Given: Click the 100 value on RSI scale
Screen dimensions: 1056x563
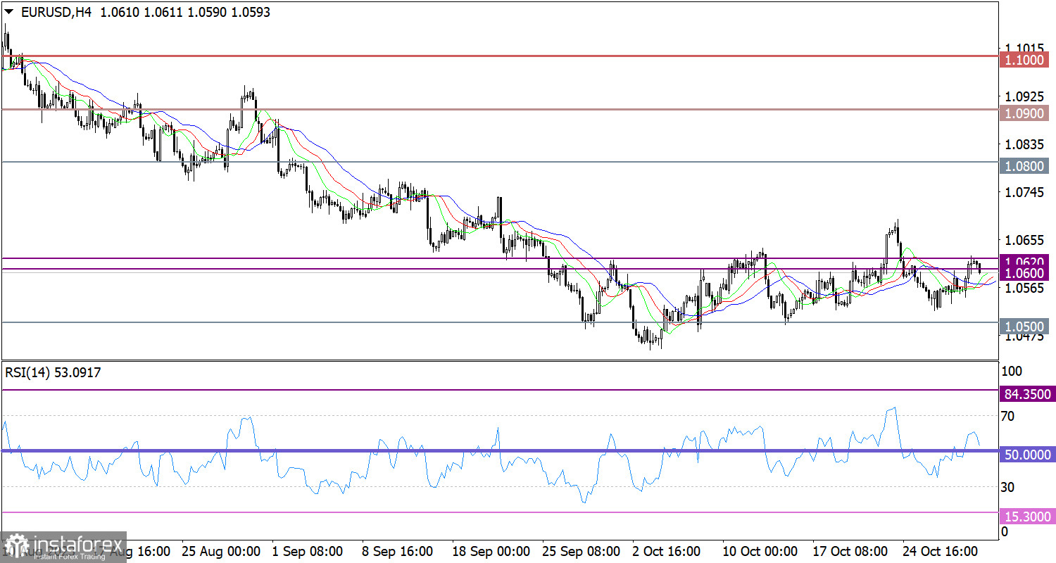Looking at the screenshot, I should 1012,372.
